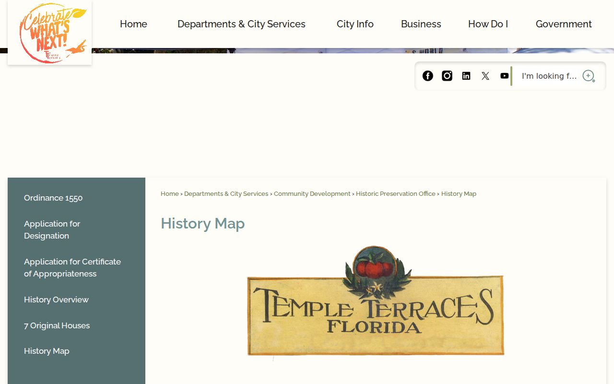The width and height of the screenshot is (614, 384).
Task: Select History Map in the sidebar
Action: click(x=47, y=351)
